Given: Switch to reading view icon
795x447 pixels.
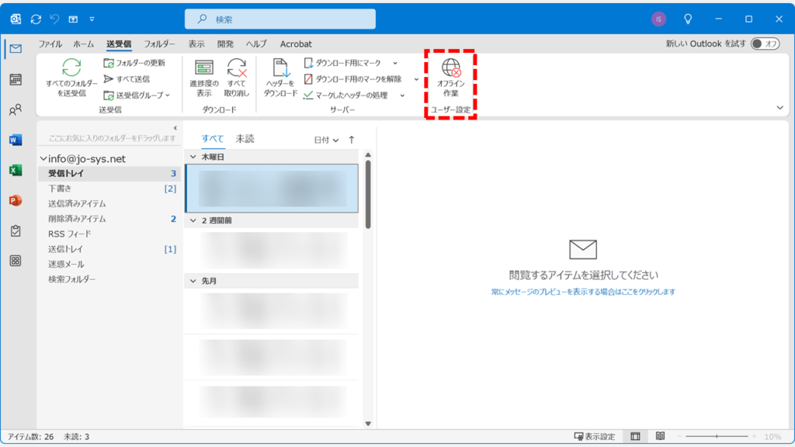Looking at the screenshot, I should point(660,436).
